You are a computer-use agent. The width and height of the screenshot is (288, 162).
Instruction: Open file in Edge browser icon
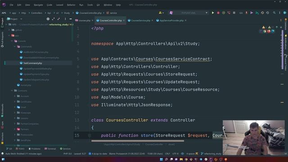tap(273, 31)
